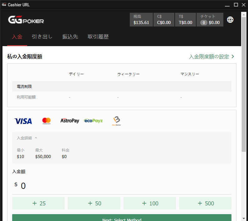Click the 電流制限 row label
Viewport: 248px width, 221px height.
point(24,86)
